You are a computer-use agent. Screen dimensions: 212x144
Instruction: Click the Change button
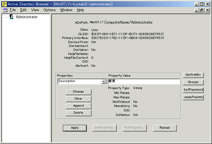click(78, 92)
